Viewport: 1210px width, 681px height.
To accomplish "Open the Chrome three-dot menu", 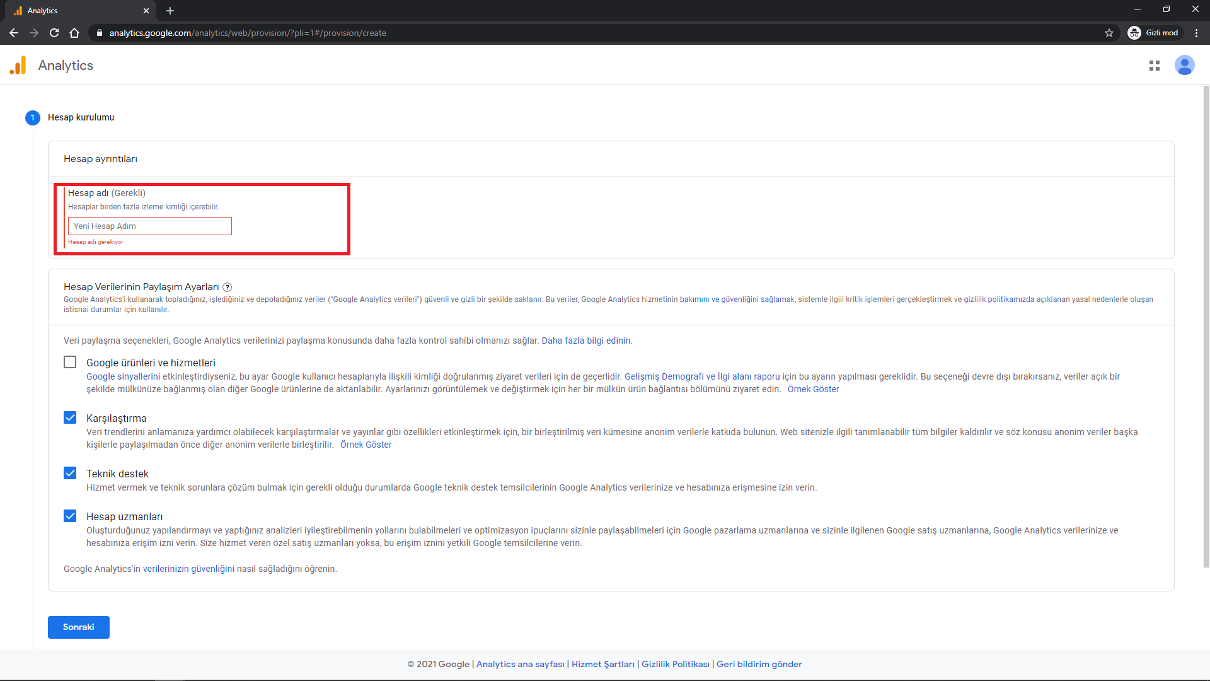I will tap(1196, 33).
